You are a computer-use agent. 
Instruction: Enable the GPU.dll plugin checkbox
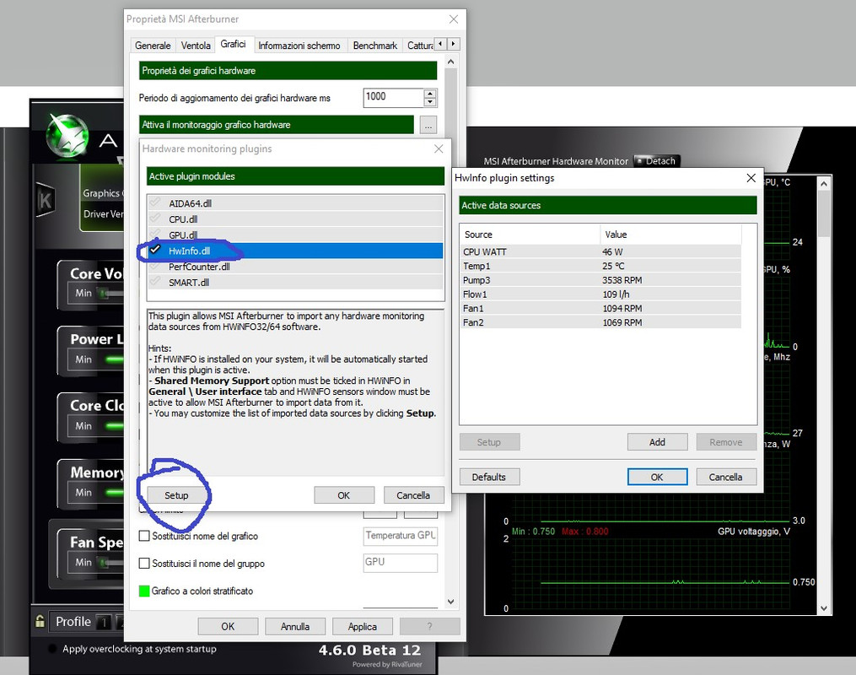tap(155, 235)
